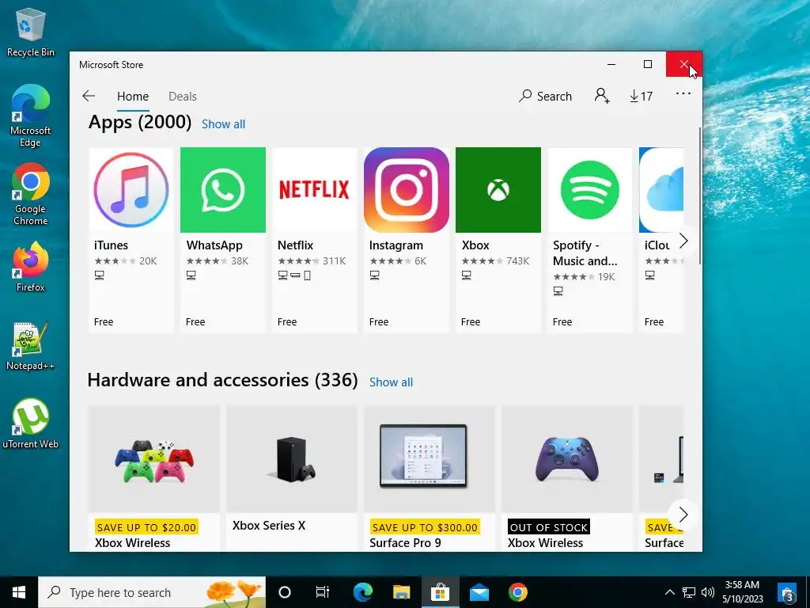Open Task View on the taskbar
The height and width of the screenshot is (608, 810).
click(323, 592)
